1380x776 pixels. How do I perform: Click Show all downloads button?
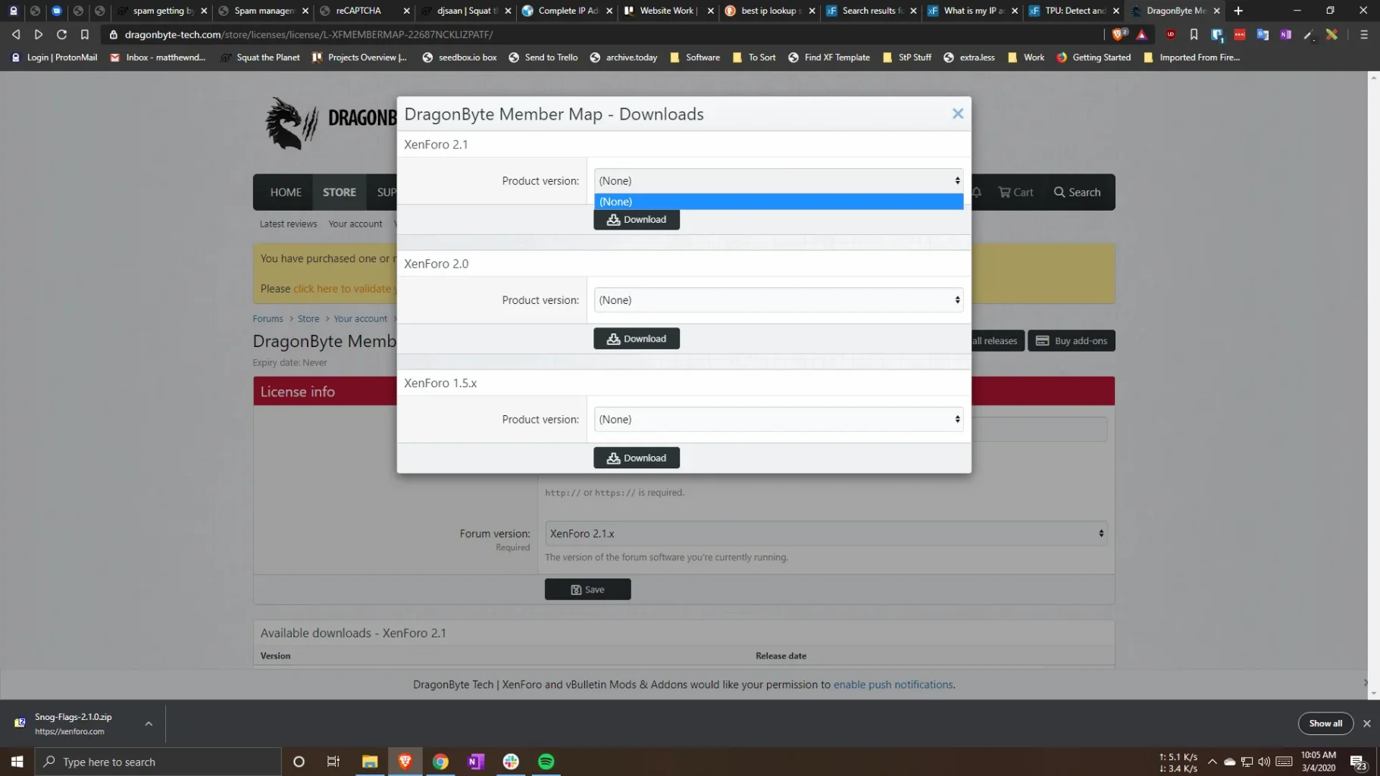(x=1325, y=724)
